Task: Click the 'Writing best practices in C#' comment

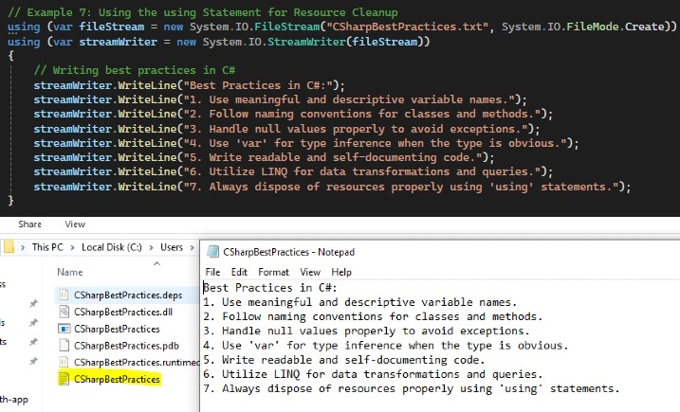Action: tap(135, 70)
